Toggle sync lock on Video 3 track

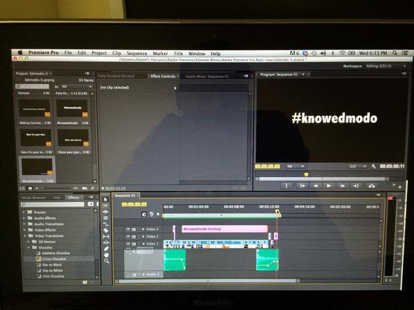(x=134, y=229)
